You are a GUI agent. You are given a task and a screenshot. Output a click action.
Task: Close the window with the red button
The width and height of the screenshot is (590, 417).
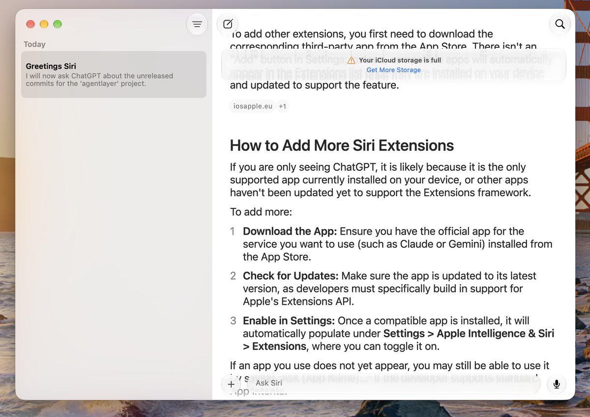30,24
